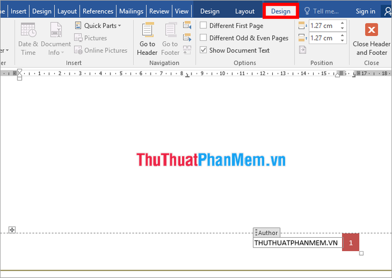
Task: Click the Insert Alignment Tab icon
Action: click(302, 50)
